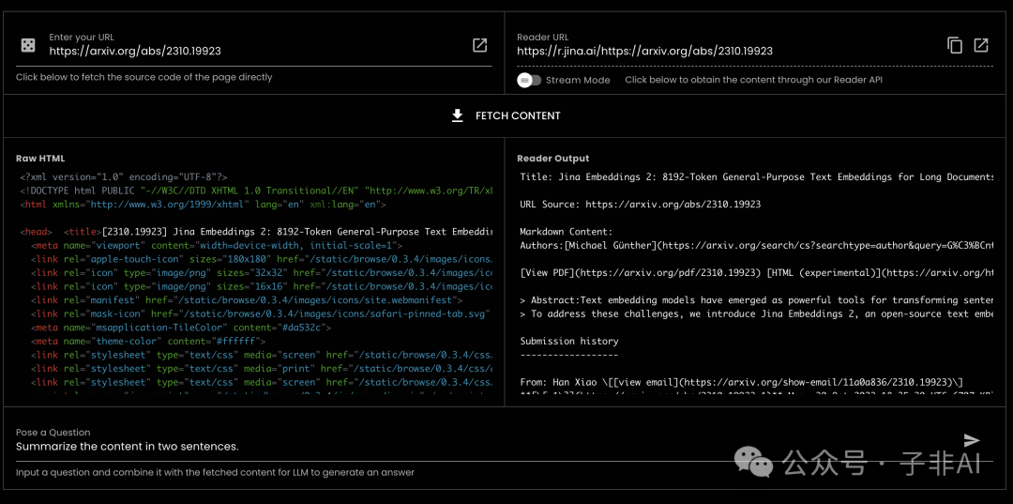Click the Raw HTML panel heading
Viewport: 1013px width, 504px height.
click(40, 159)
